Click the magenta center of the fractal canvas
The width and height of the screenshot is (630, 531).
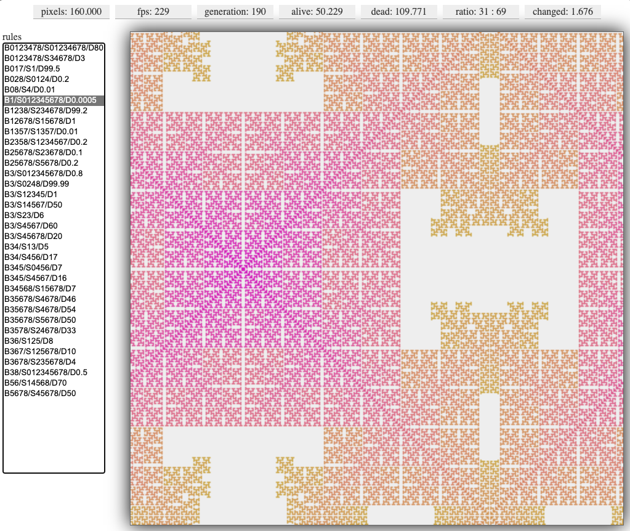[243, 269]
